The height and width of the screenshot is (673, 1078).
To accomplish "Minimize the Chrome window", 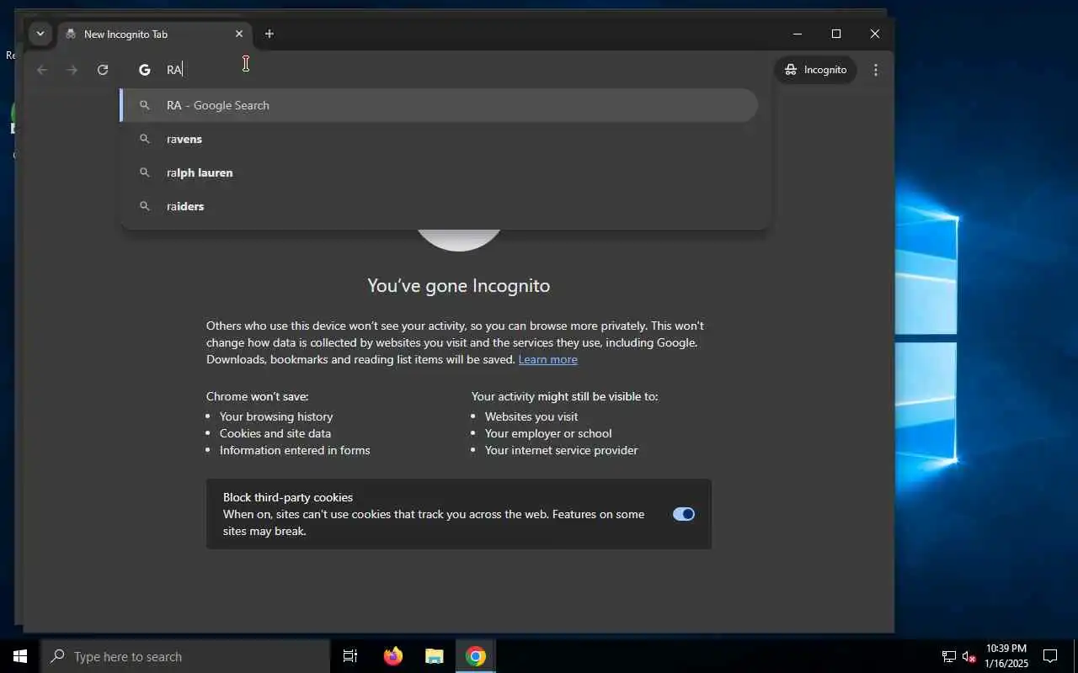I will point(798,34).
